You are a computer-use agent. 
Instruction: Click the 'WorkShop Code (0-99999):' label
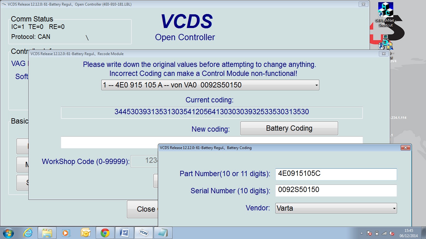coord(86,162)
